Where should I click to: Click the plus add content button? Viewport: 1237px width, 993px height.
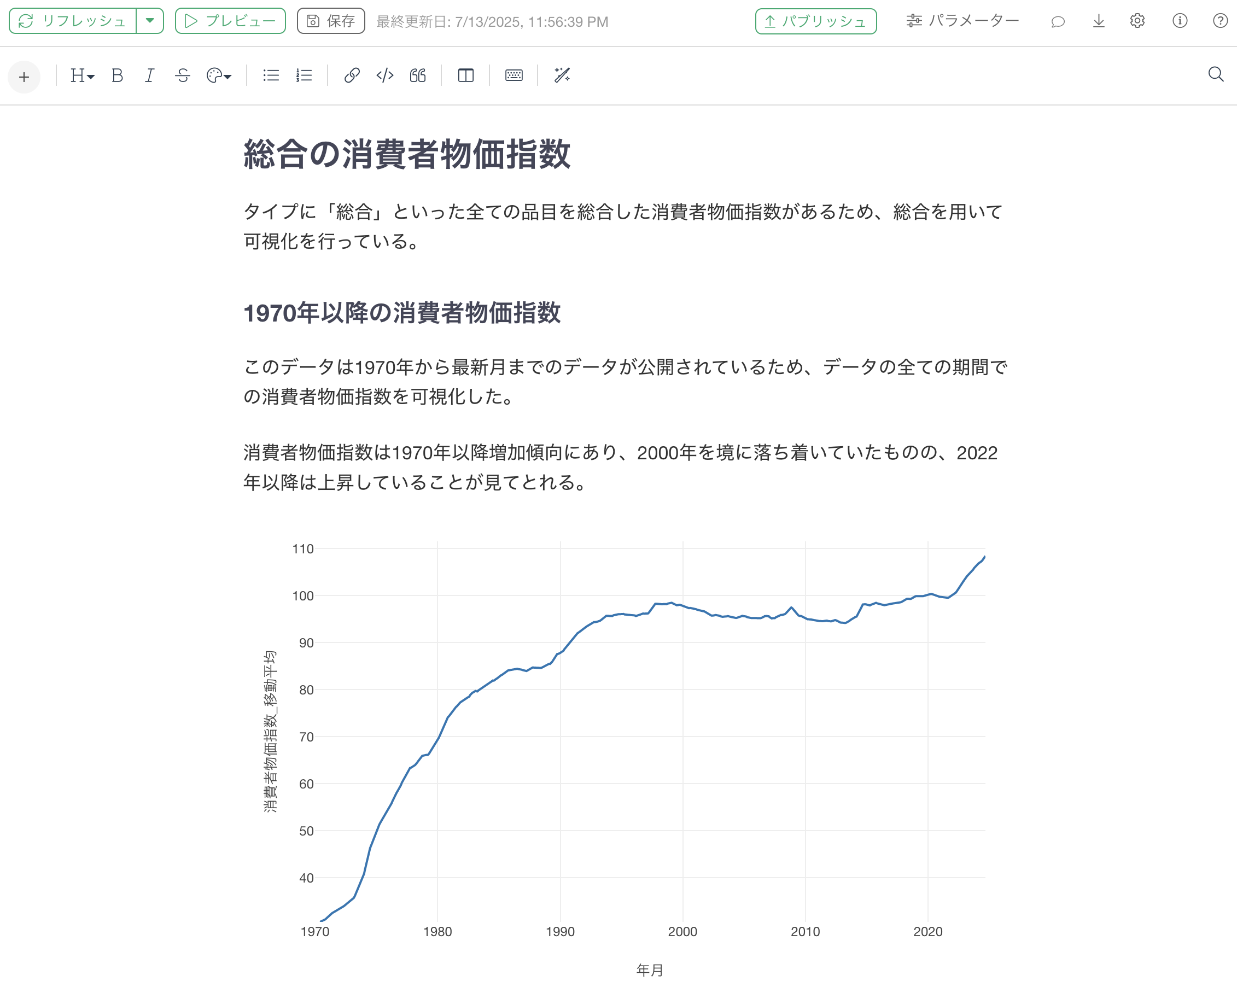coord(24,77)
